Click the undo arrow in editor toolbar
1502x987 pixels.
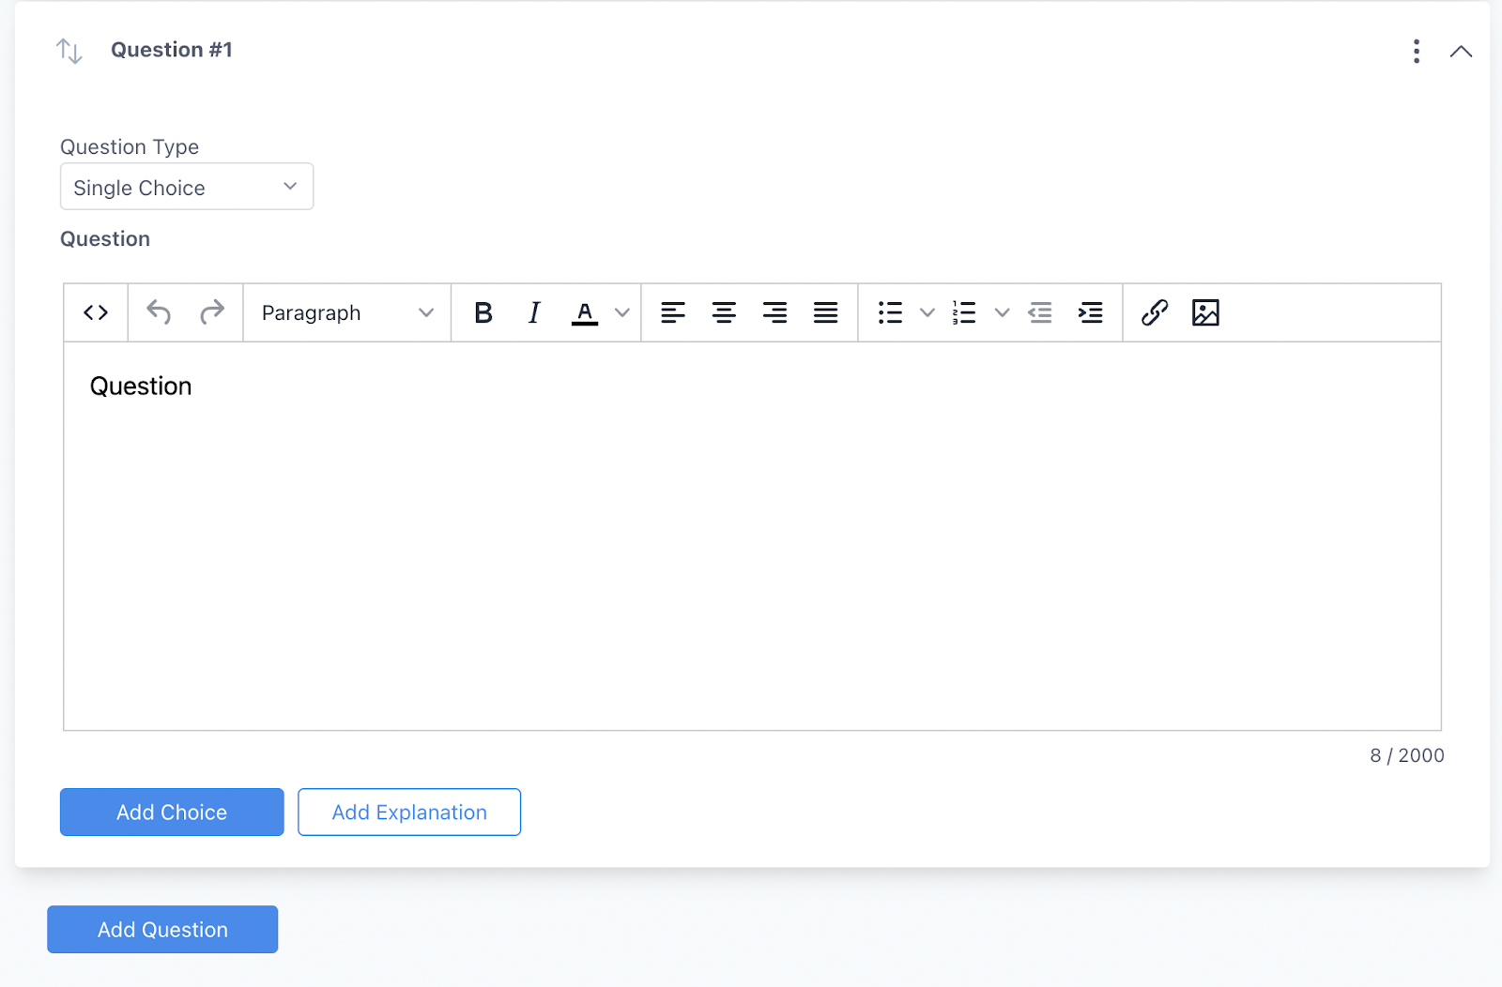click(x=159, y=312)
